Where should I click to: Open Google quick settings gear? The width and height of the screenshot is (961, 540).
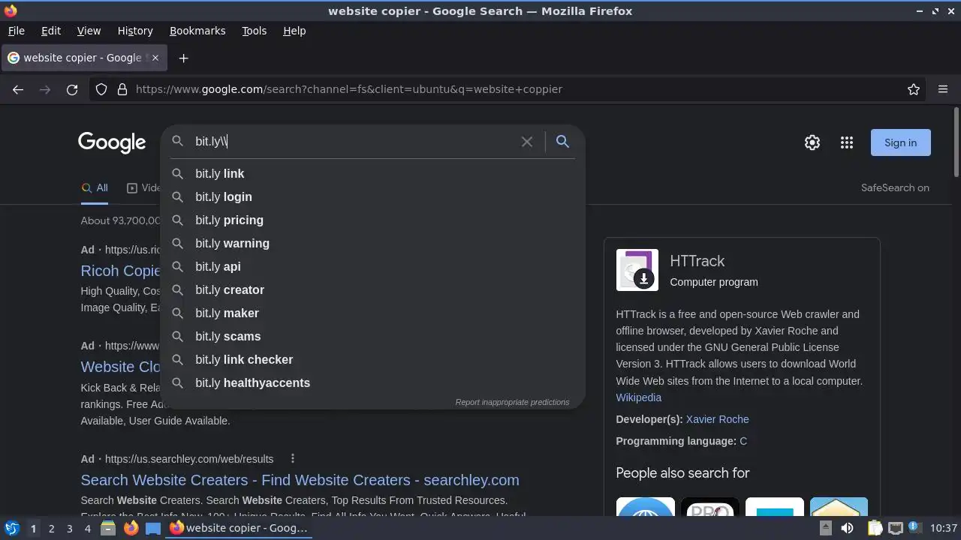(812, 142)
